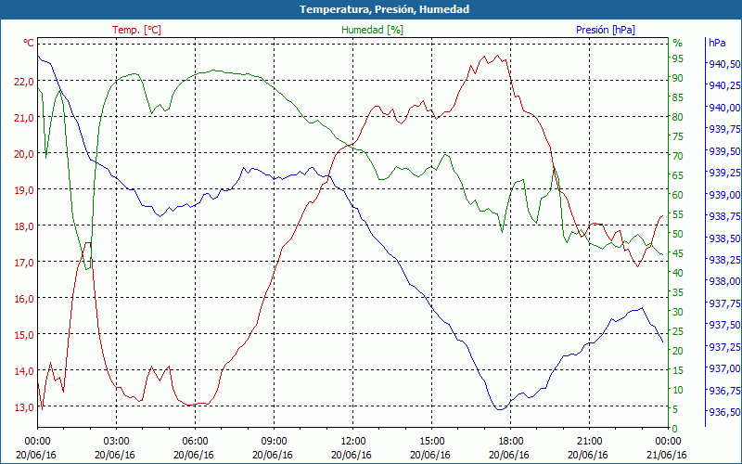Click the blue hPa unit label
Image resolution: width=742 pixels, height=464 pixels.
717,42
